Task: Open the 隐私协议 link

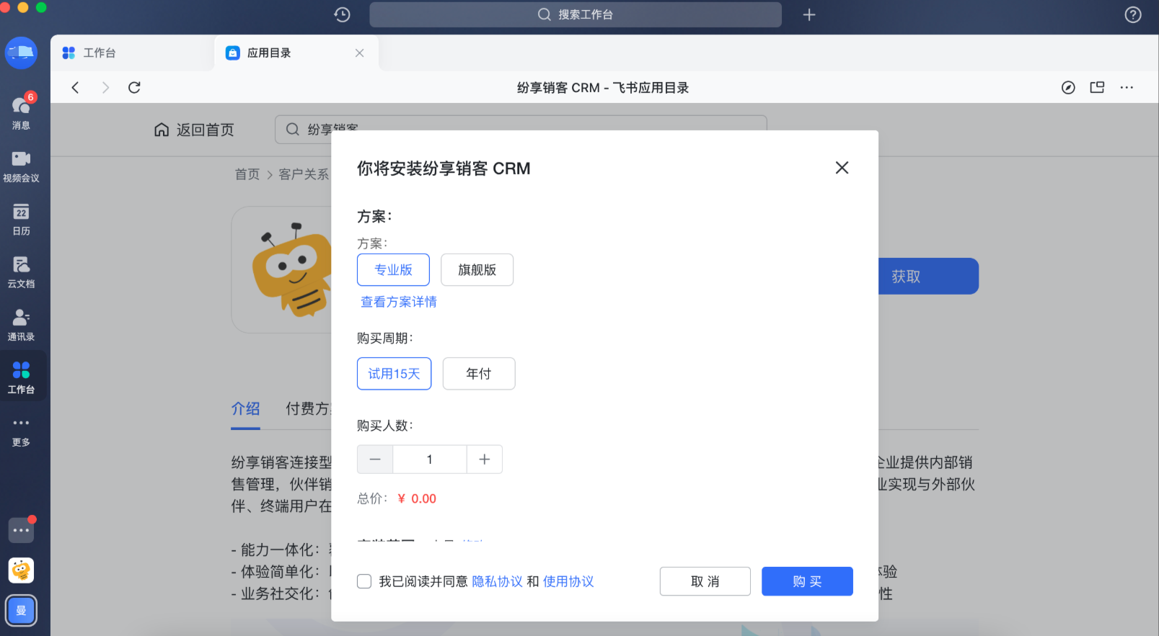Action: 498,581
